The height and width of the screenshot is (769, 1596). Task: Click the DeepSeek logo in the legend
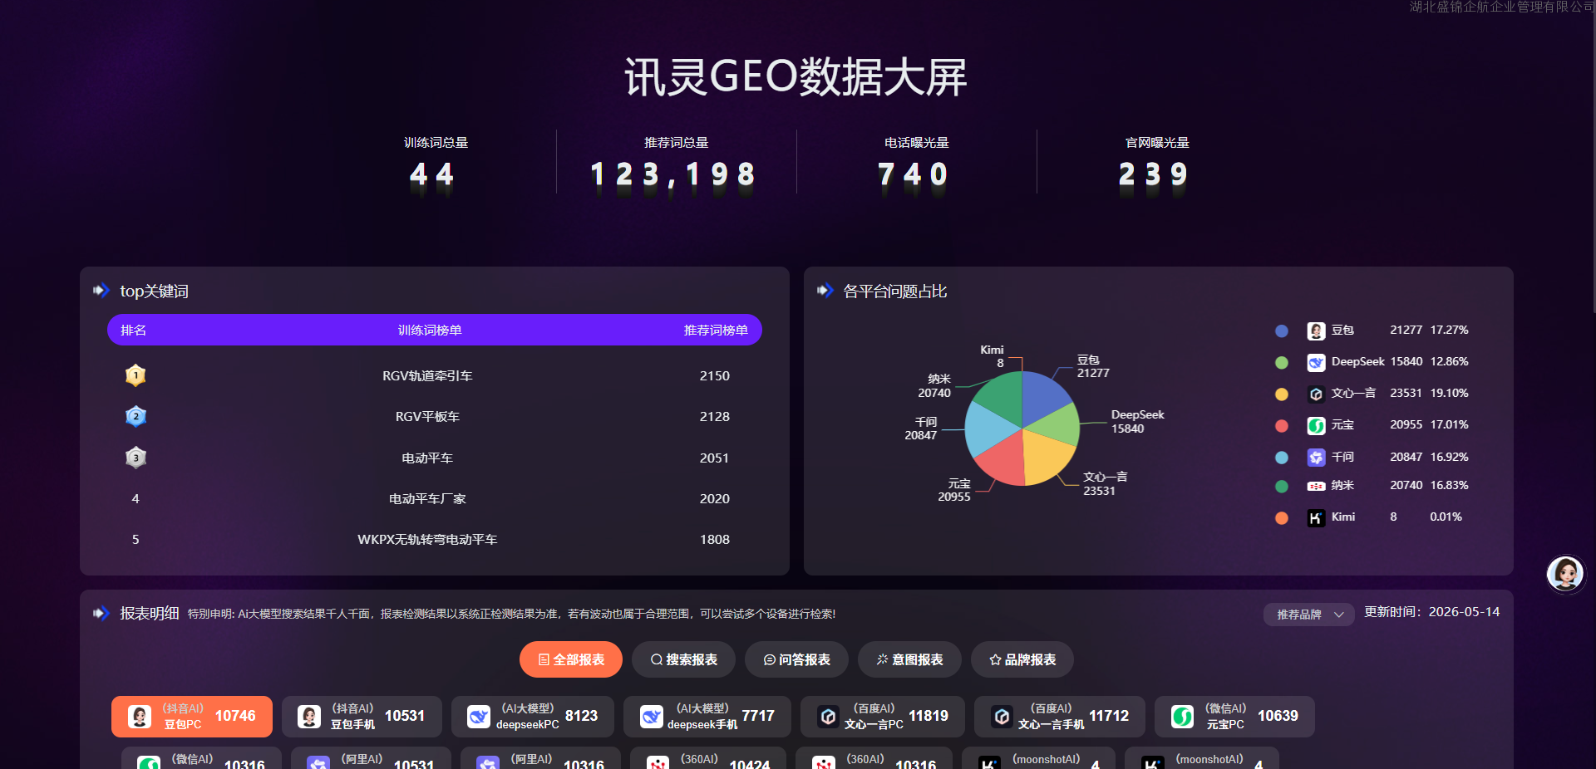pyautogui.click(x=1316, y=362)
